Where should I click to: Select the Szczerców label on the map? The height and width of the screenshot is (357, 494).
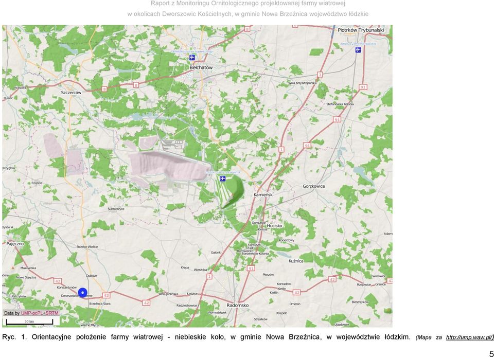point(71,93)
